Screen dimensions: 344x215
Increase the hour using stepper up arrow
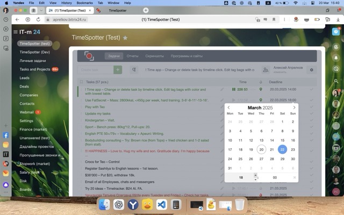tap(255, 175)
